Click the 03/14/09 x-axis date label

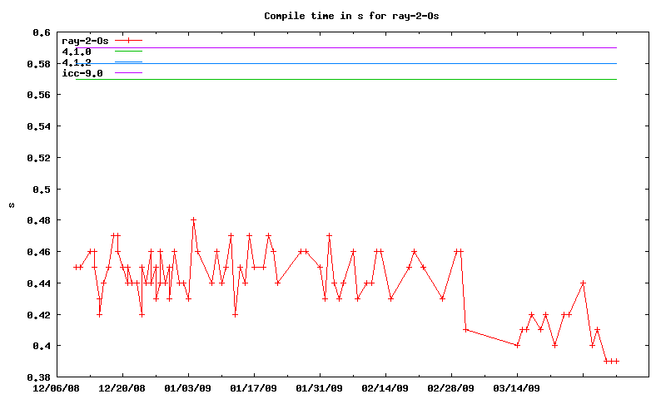click(517, 387)
